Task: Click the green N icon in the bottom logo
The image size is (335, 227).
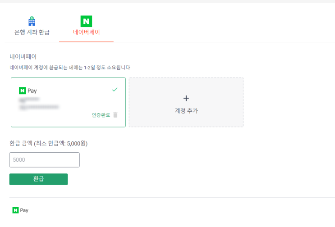Action: point(16,210)
